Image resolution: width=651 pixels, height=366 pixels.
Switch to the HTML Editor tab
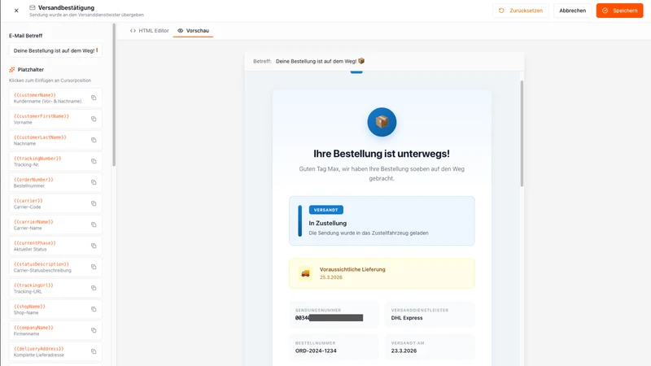[x=150, y=31]
